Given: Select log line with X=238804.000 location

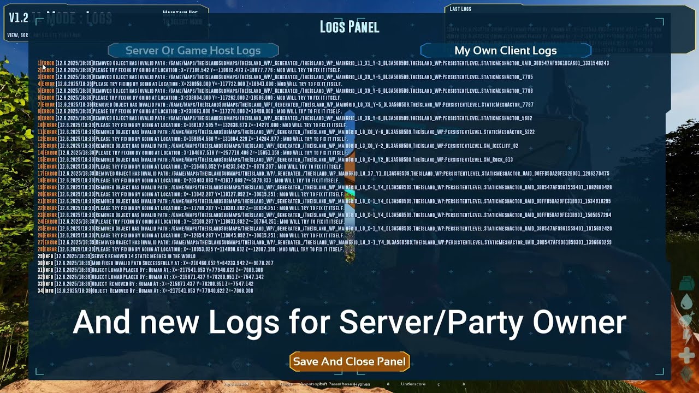Looking at the screenshot, I should point(189,98).
